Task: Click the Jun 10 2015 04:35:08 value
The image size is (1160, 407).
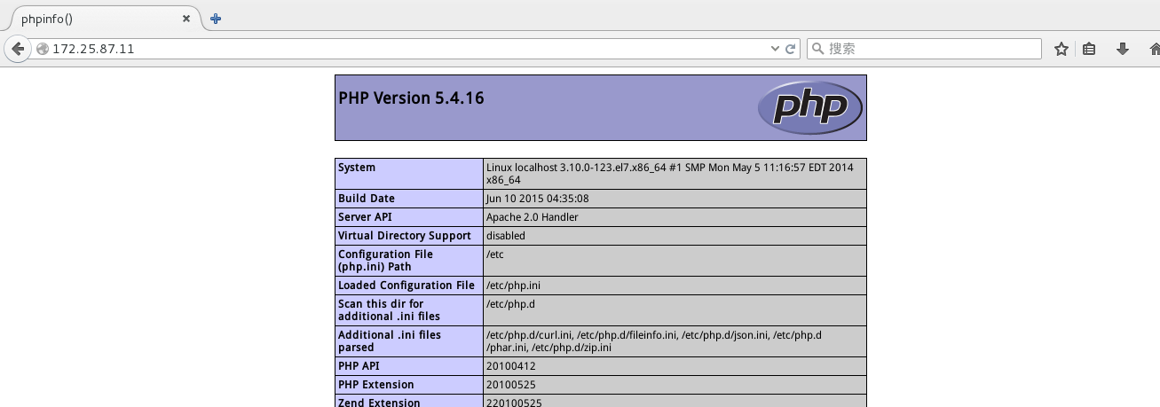Action: [537, 199]
